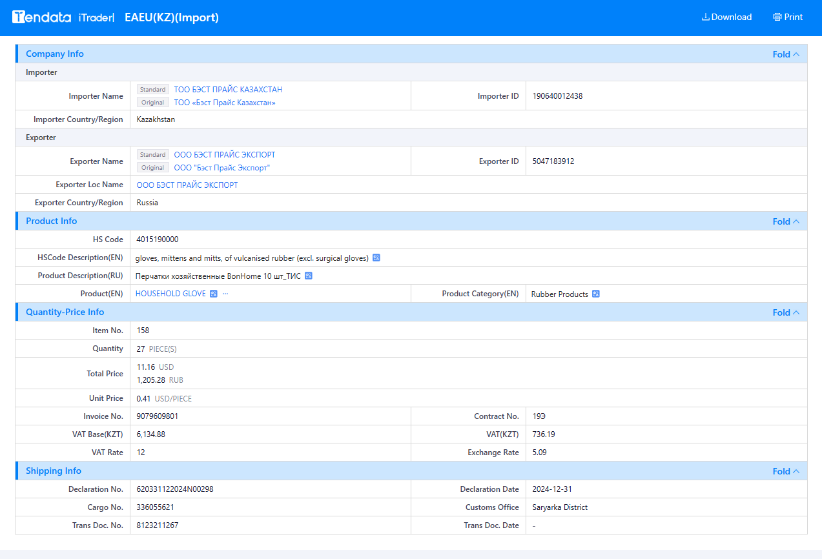The width and height of the screenshot is (822, 559).
Task: Select Item No. value 158
Action: click(x=143, y=330)
